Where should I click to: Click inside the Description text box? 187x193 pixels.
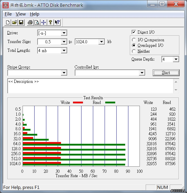click(91, 86)
